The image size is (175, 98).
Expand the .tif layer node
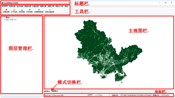[4, 20]
